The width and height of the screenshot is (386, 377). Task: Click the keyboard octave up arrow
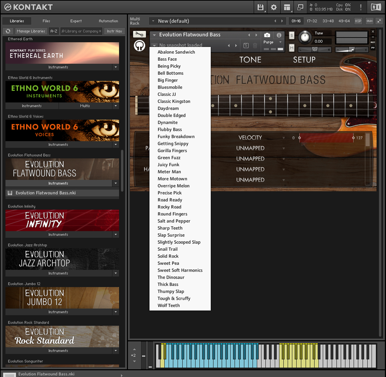(x=134, y=349)
